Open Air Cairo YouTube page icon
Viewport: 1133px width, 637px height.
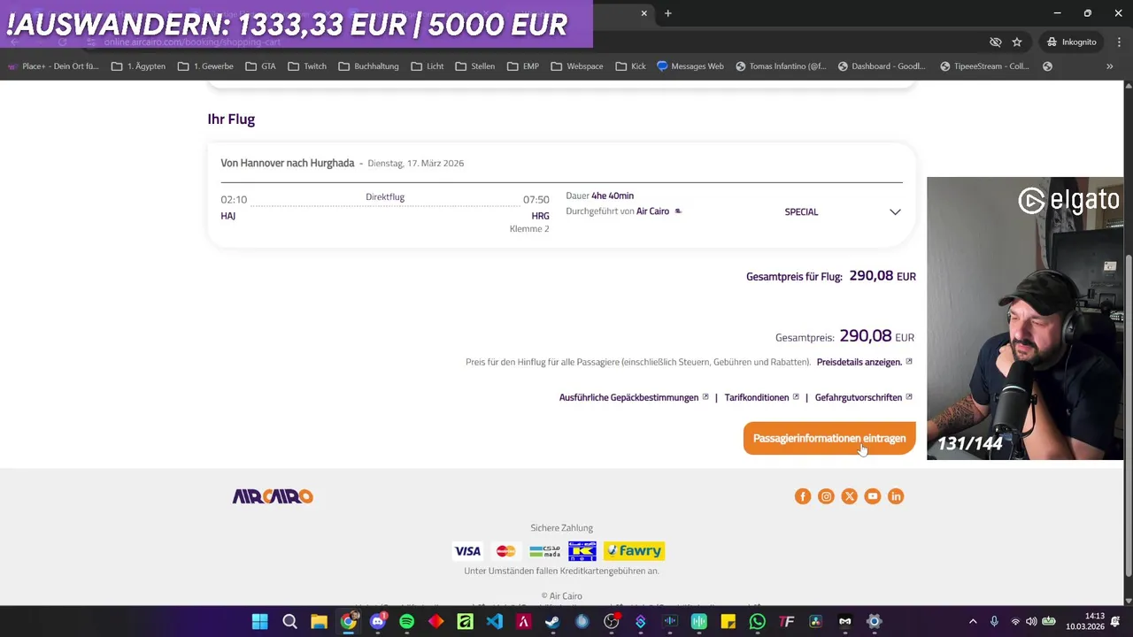coord(872,496)
